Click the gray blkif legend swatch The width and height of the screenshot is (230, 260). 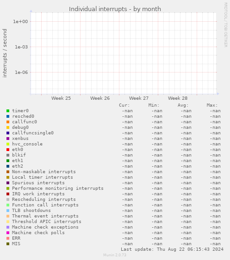(8, 155)
